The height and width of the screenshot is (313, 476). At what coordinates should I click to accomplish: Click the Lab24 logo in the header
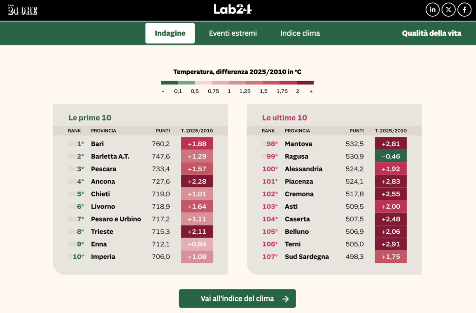(233, 9)
